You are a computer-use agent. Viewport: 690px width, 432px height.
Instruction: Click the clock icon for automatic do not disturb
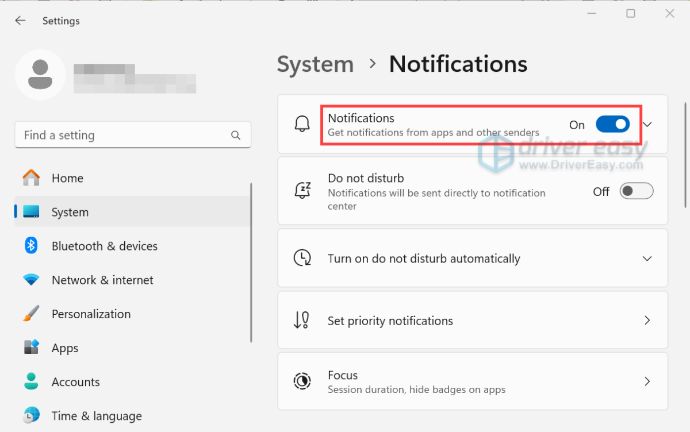301,259
